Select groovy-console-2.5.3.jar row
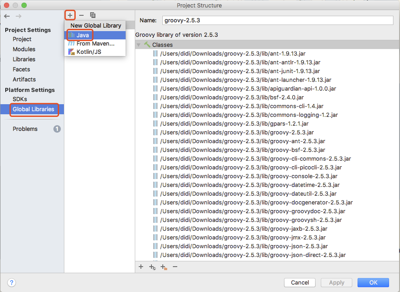The width and height of the screenshot is (400, 292). coord(267,176)
